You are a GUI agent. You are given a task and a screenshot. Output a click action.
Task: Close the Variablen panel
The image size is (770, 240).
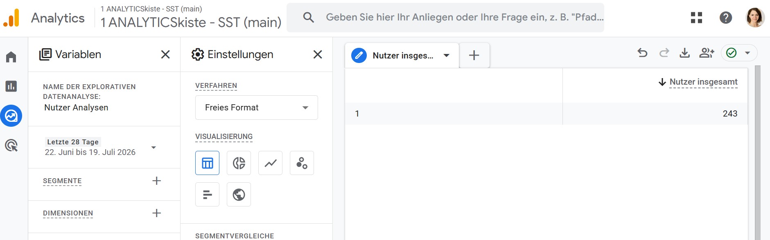click(165, 54)
